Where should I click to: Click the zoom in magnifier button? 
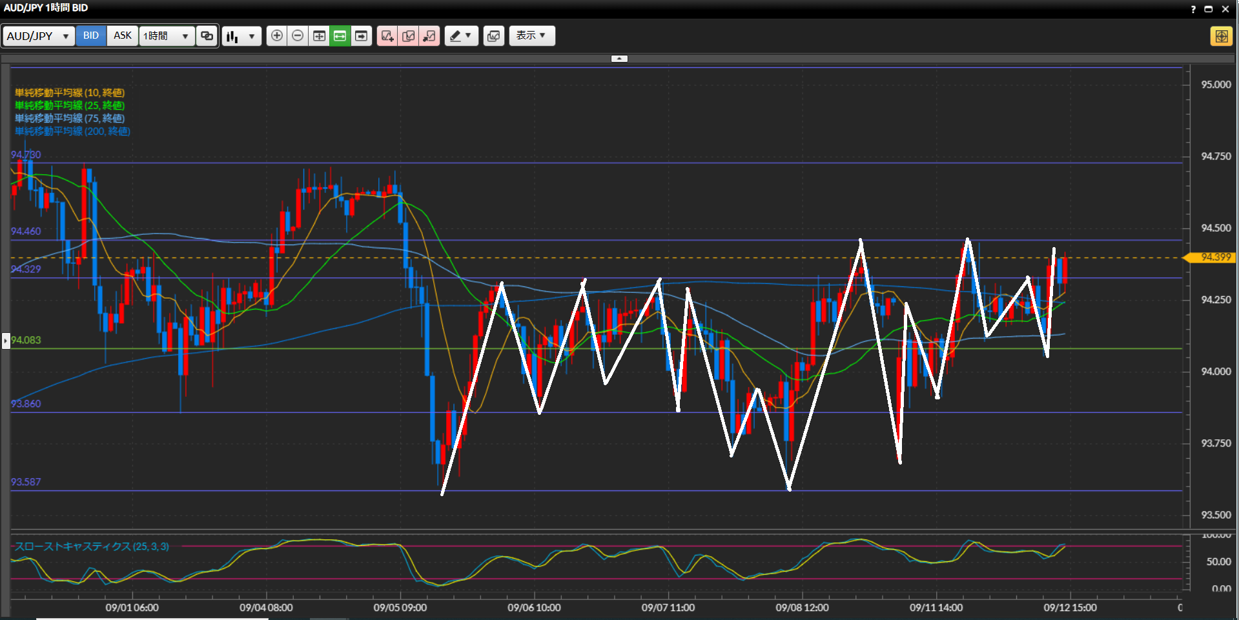[276, 36]
